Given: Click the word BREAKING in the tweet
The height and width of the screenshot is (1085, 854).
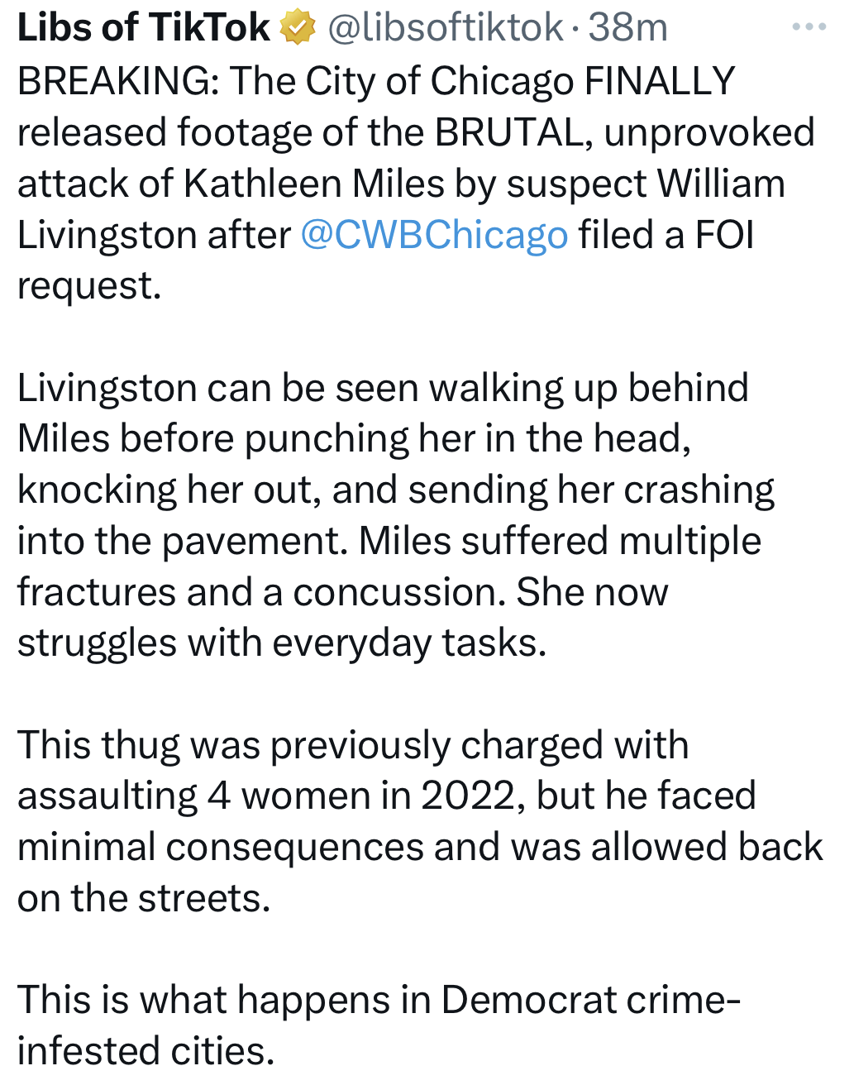Looking at the screenshot, I should [x=117, y=81].
